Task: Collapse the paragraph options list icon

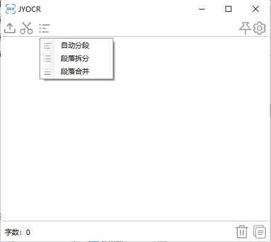Action: click(x=44, y=28)
